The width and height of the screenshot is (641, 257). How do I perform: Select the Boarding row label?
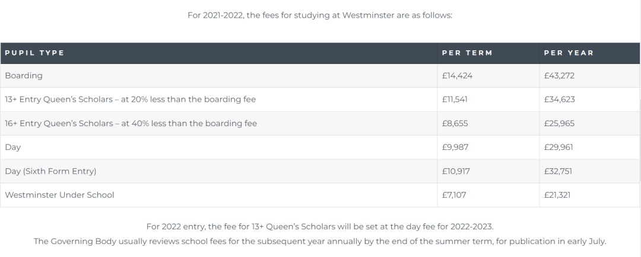(24, 76)
